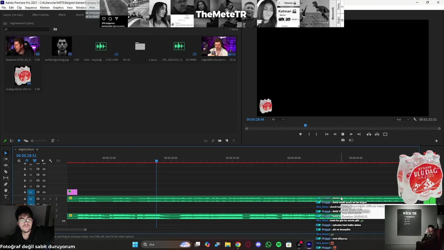The image size is (444, 250).
Task: Open Program monitor button editor plus
Action: [x=436, y=141]
